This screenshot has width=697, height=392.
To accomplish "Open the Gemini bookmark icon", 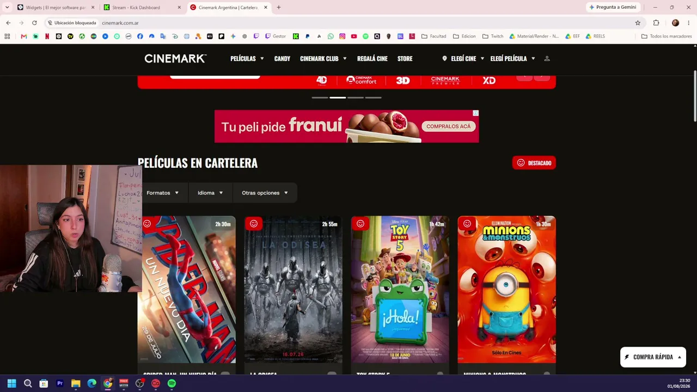I will coord(233,36).
